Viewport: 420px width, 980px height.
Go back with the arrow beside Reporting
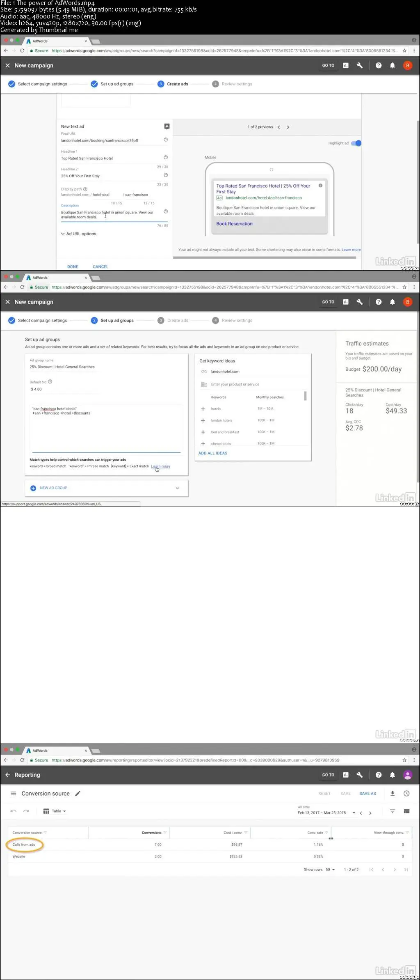(7, 775)
